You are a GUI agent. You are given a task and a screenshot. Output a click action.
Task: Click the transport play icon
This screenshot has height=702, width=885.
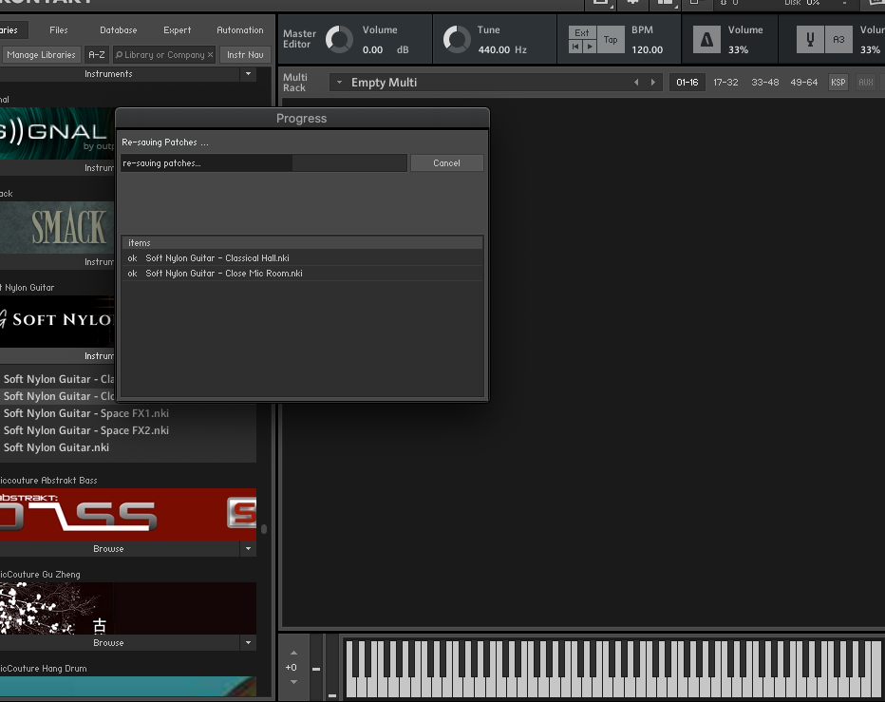coord(590,47)
